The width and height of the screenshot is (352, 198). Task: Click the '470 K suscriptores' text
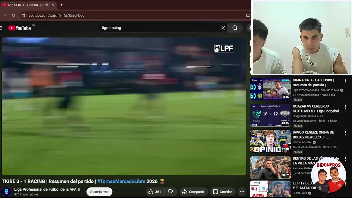click(26, 194)
